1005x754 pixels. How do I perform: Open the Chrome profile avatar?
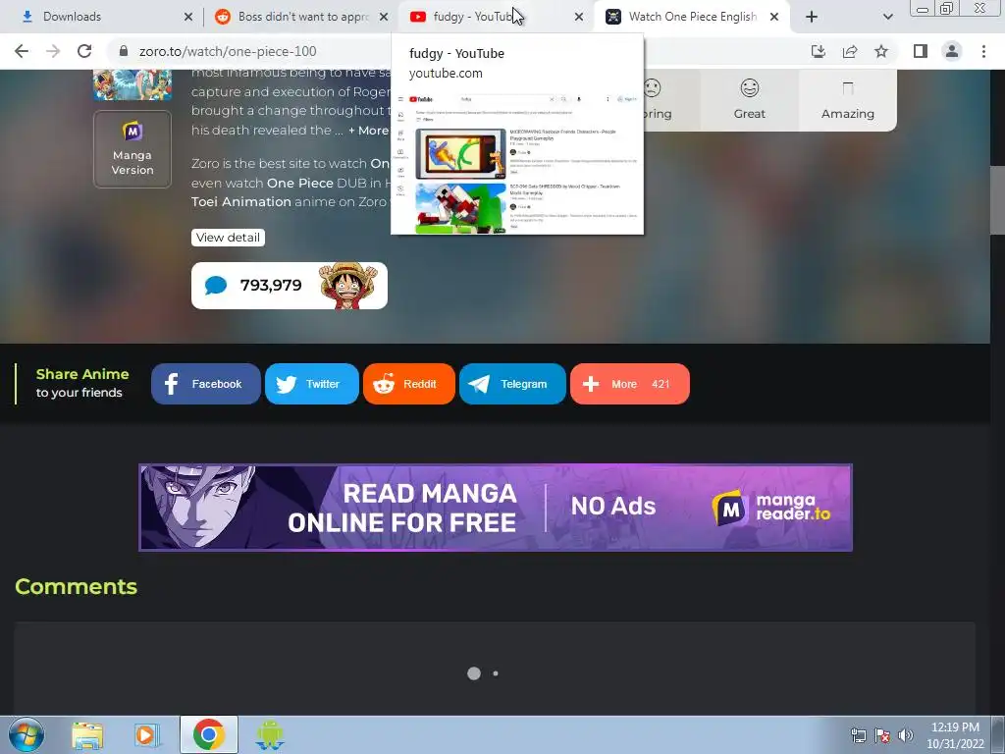click(x=952, y=51)
